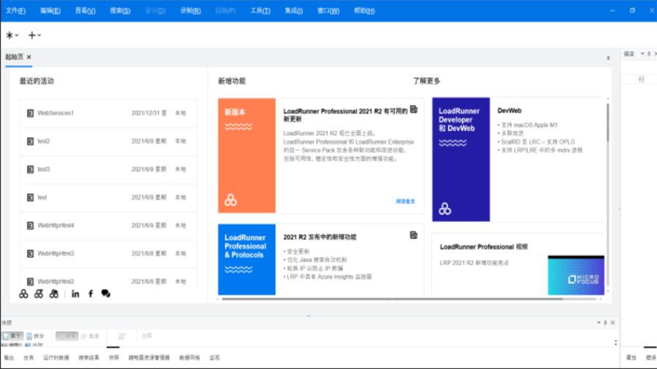Open the 查看(V) menu
The width and height of the screenshot is (657, 369).
tap(85, 11)
